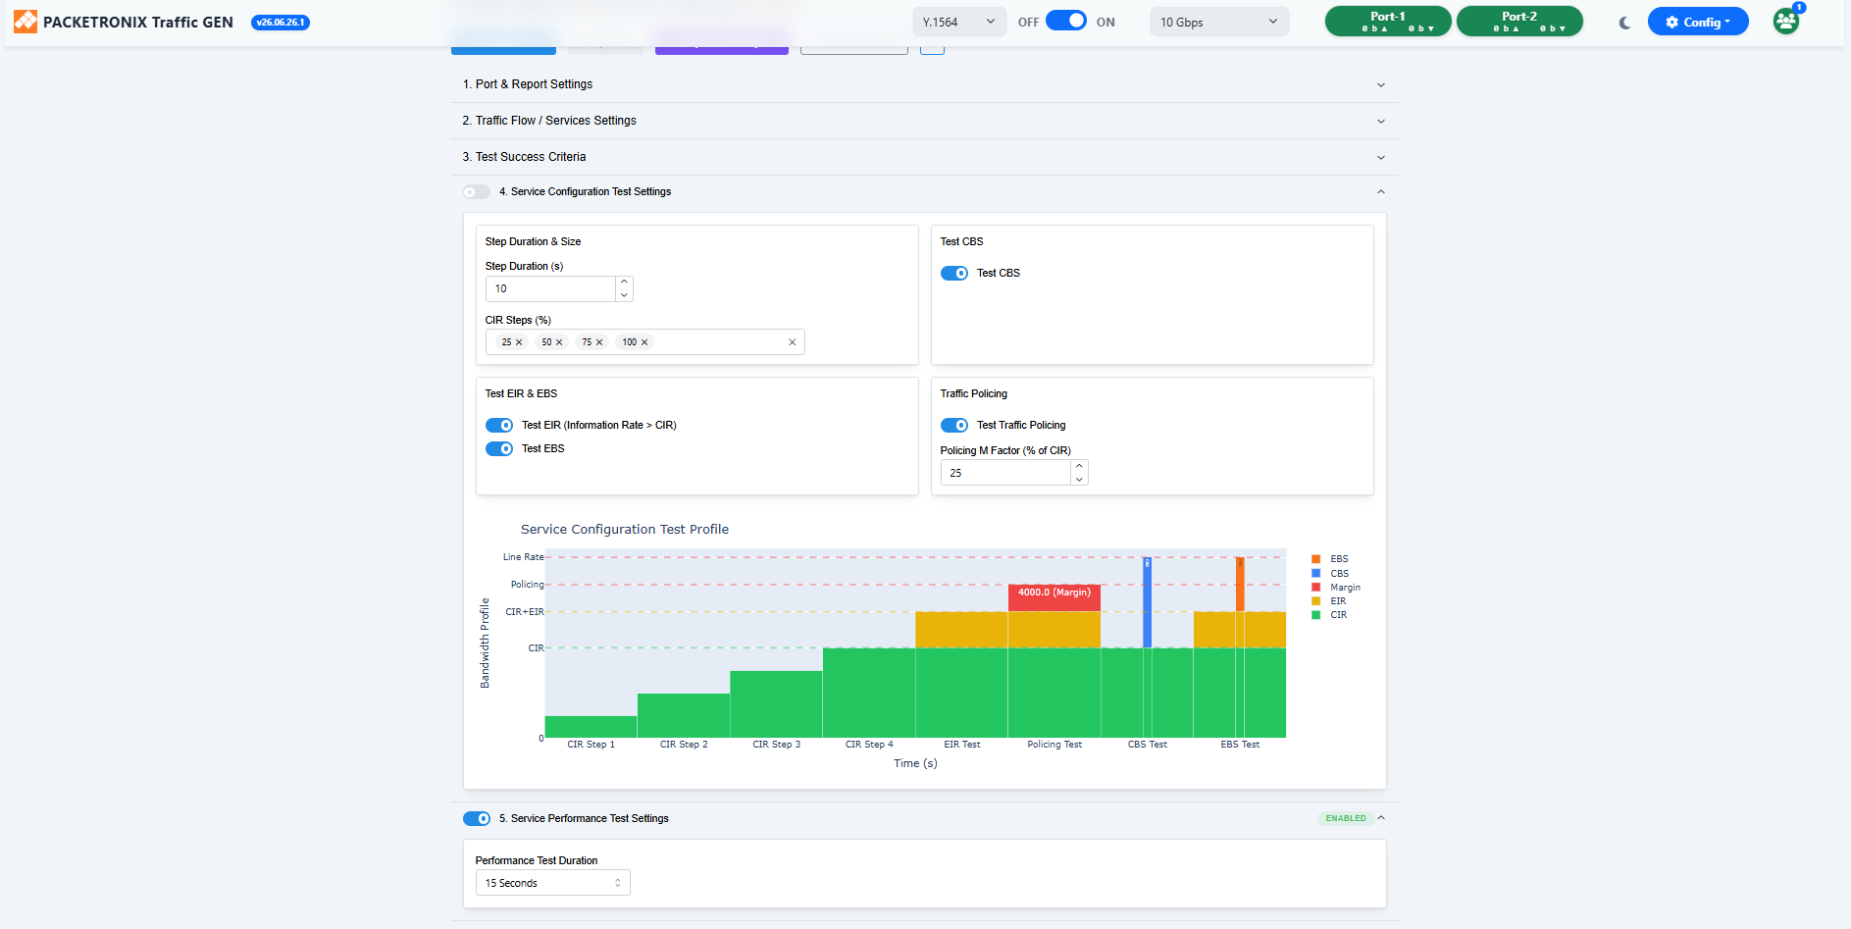
Task: Expand Traffic Flow / Services Settings chevron
Action: (1381, 122)
